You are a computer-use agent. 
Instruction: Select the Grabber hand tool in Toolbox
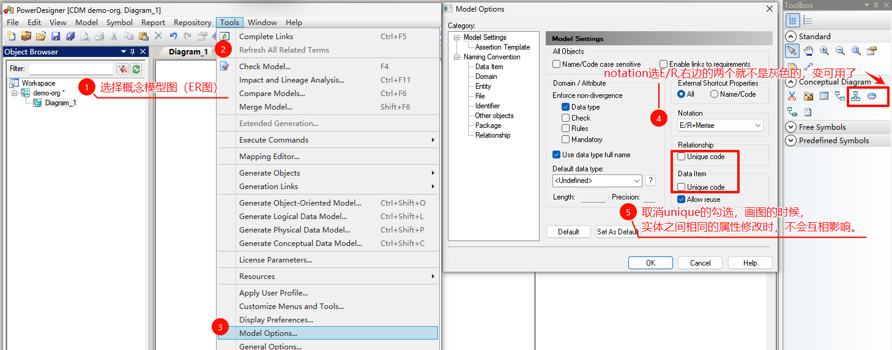pyautogui.click(x=808, y=51)
